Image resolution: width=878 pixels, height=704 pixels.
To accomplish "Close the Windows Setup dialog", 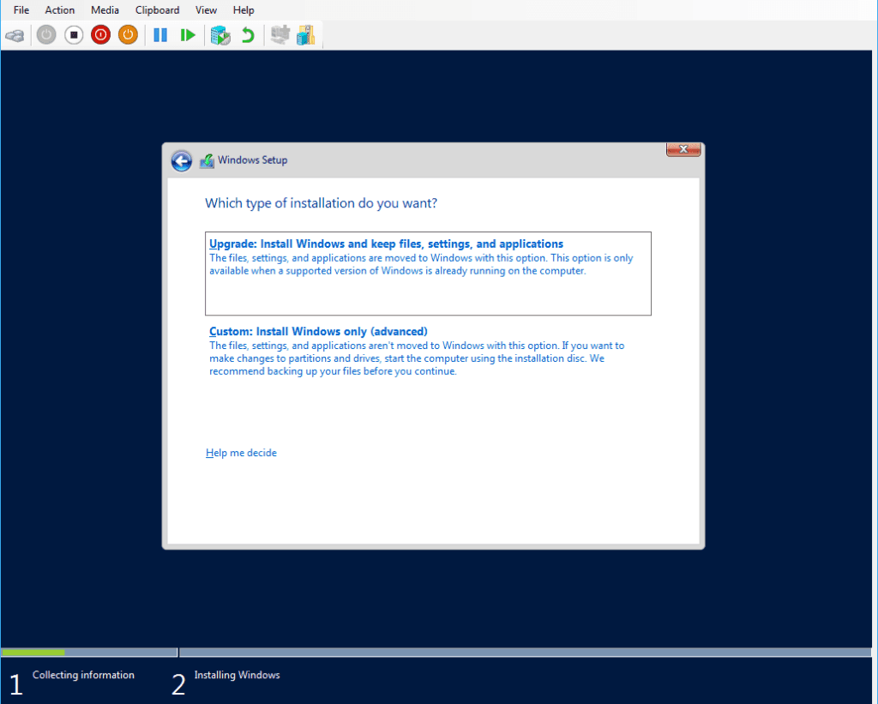I will point(683,149).
